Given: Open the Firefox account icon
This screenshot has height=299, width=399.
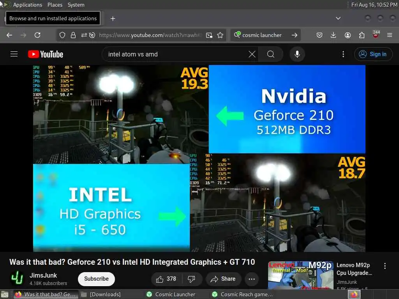Looking at the screenshot, I should coord(348,35).
